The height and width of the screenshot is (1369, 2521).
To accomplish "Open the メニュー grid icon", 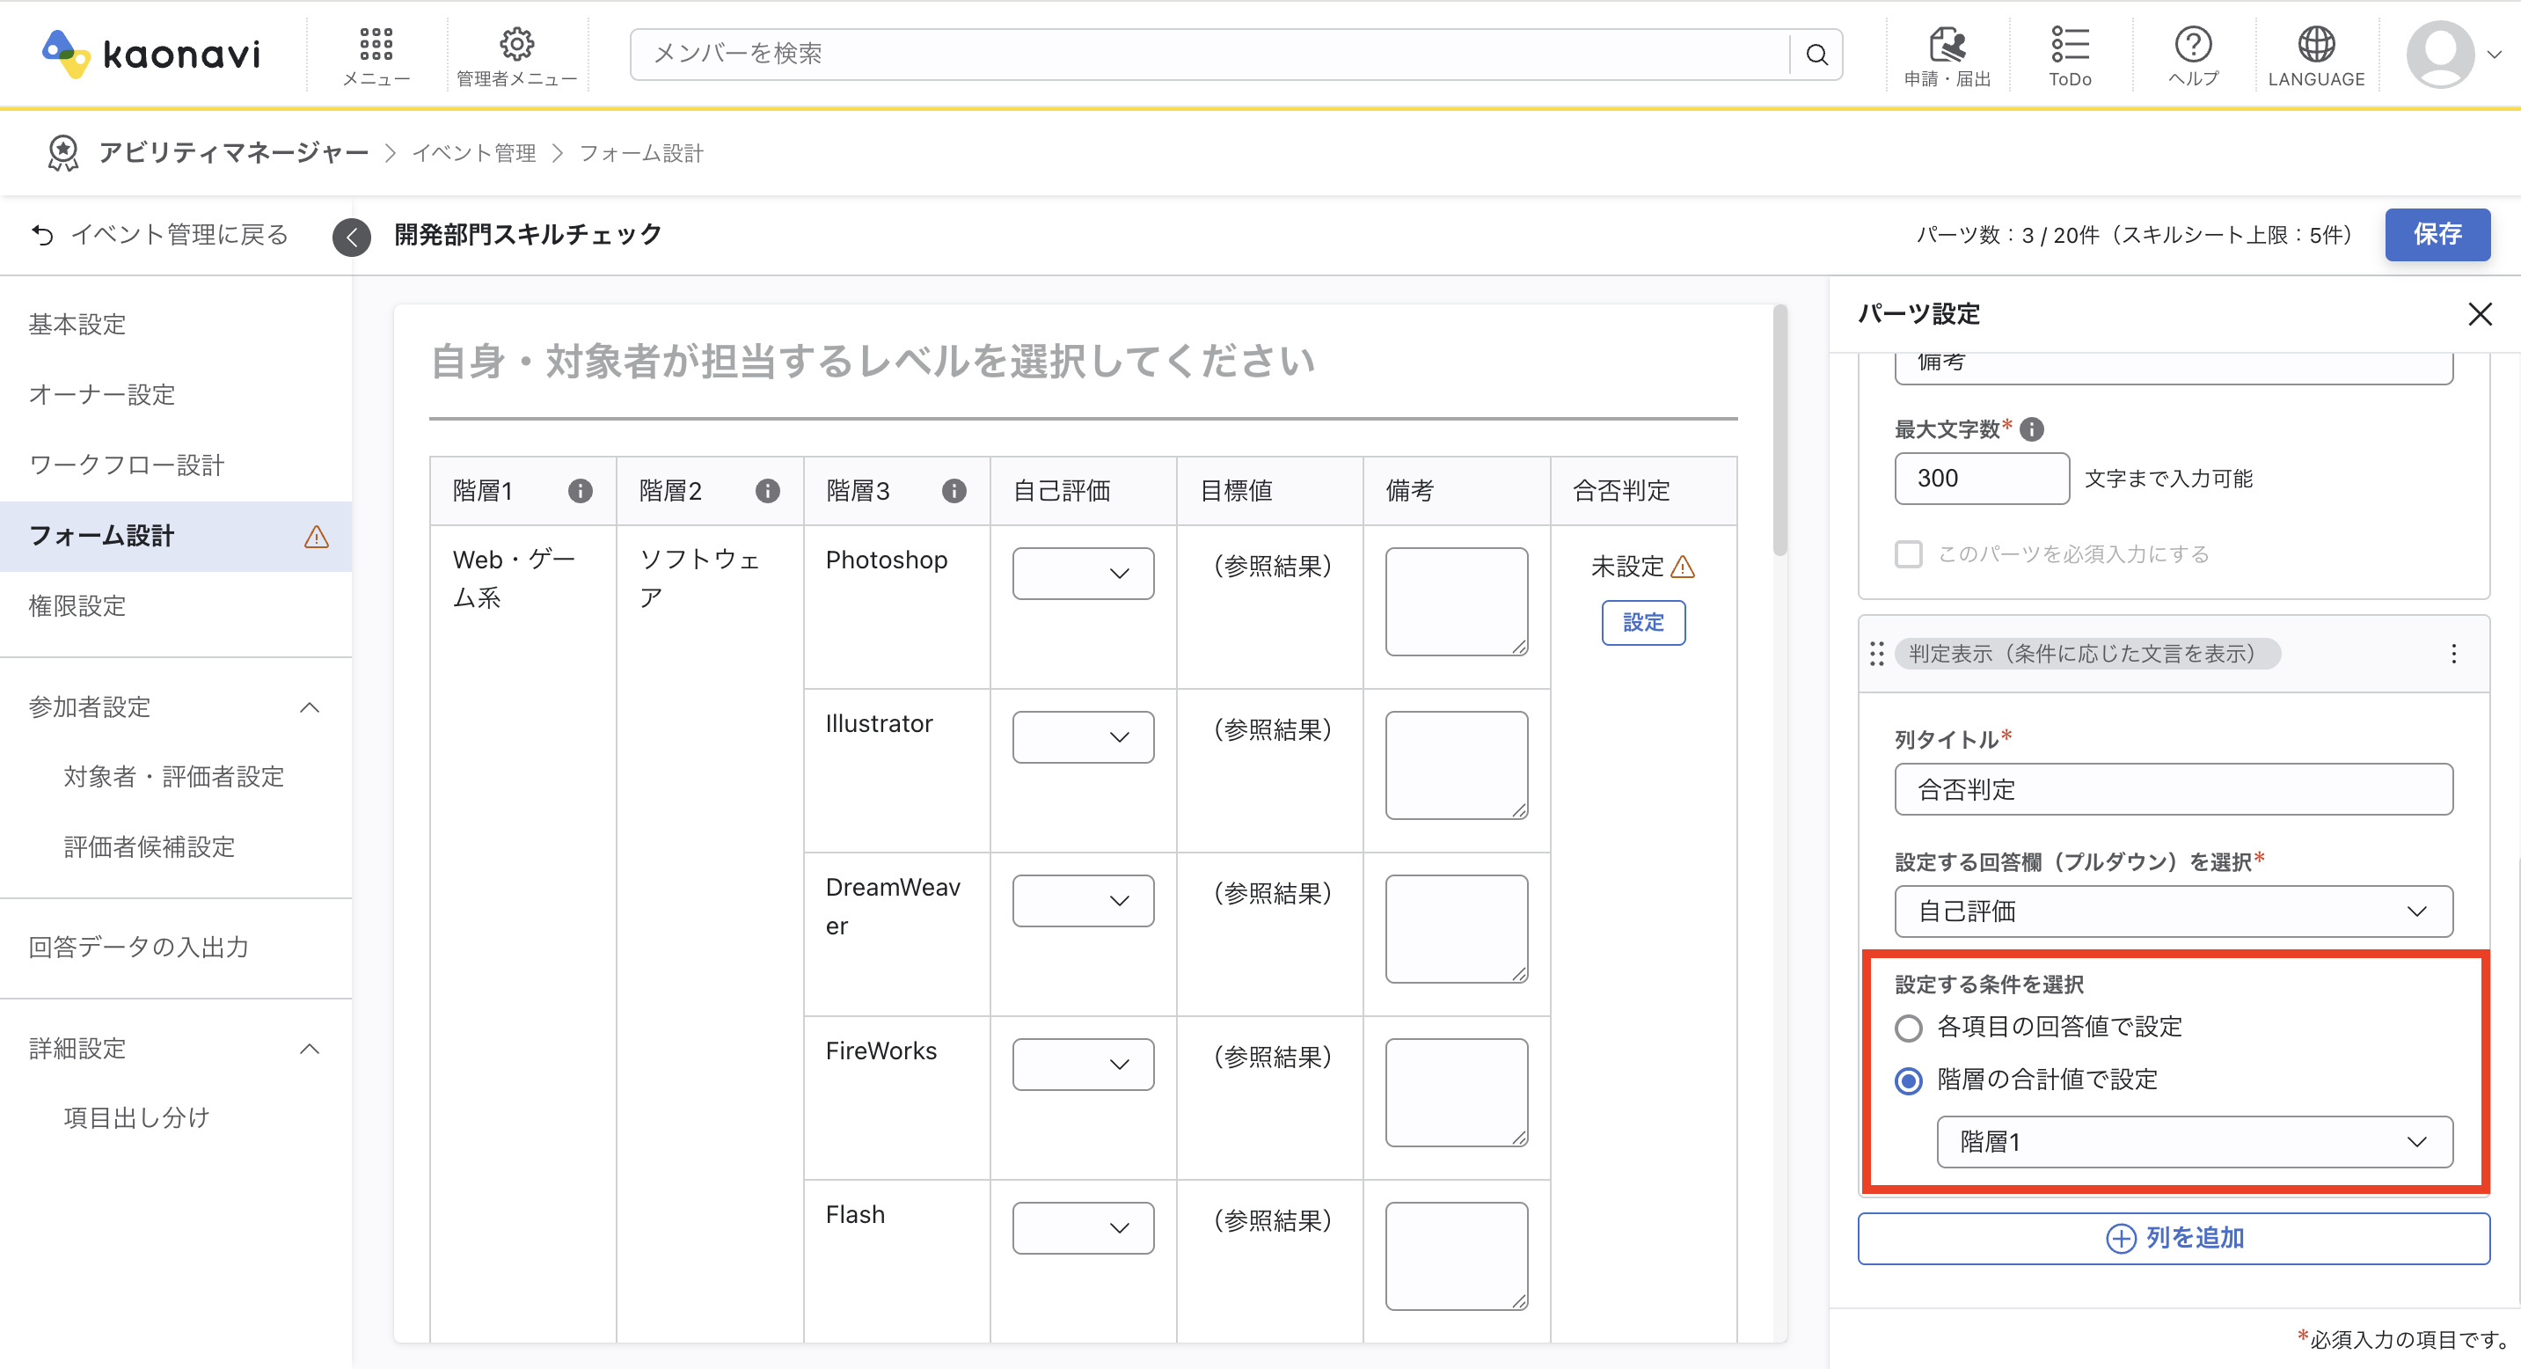I will tap(375, 43).
